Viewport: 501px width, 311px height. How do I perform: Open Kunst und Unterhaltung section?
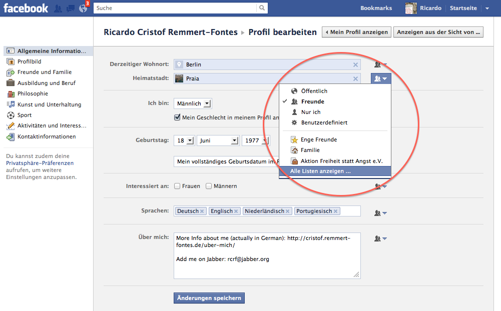click(49, 104)
